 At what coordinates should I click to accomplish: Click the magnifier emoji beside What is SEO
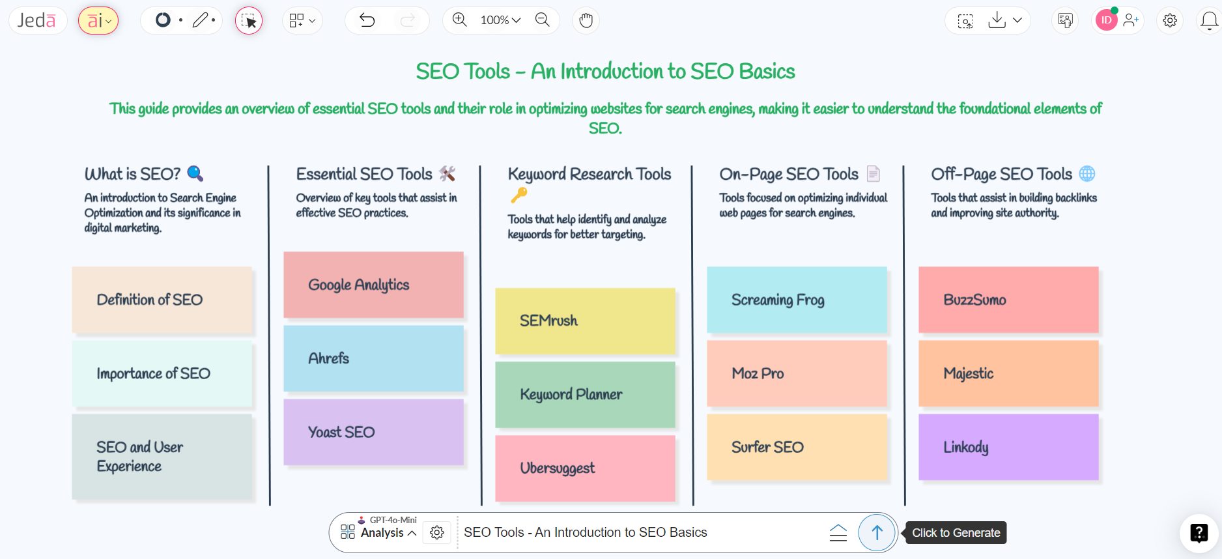pos(195,173)
